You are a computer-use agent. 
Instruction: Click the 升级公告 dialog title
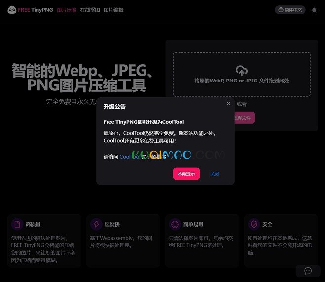pyautogui.click(x=114, y=107)
